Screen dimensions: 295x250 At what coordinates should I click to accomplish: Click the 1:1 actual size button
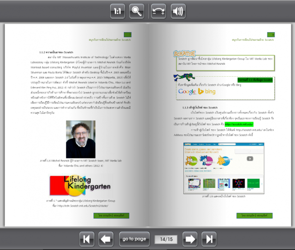click(x=118, y=11)
